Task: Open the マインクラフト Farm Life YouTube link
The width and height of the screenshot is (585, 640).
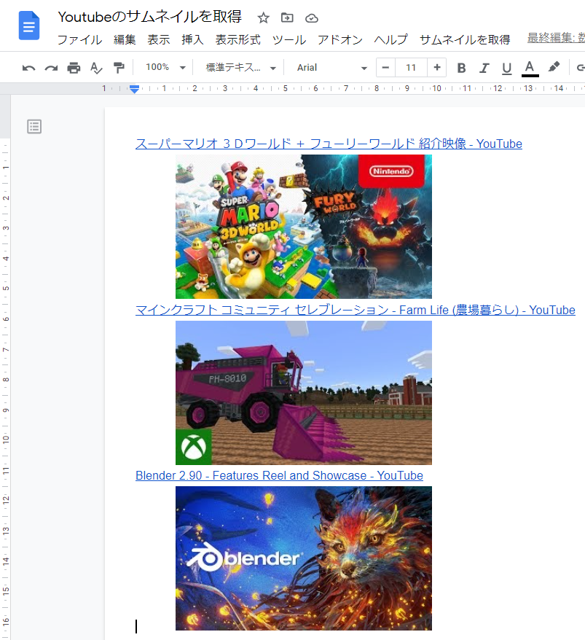Action: click(356, 311)
